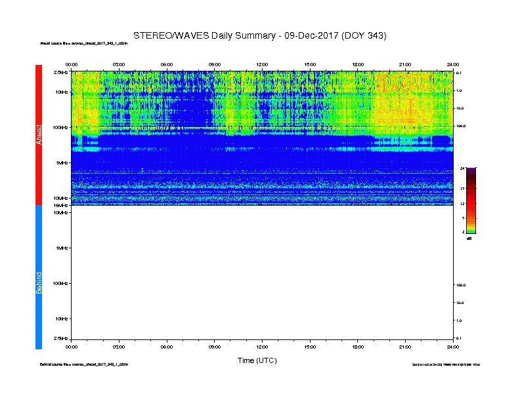Click the Ahead source file caption
This screenshot has height=401, width=520.
tap(83, 43)
